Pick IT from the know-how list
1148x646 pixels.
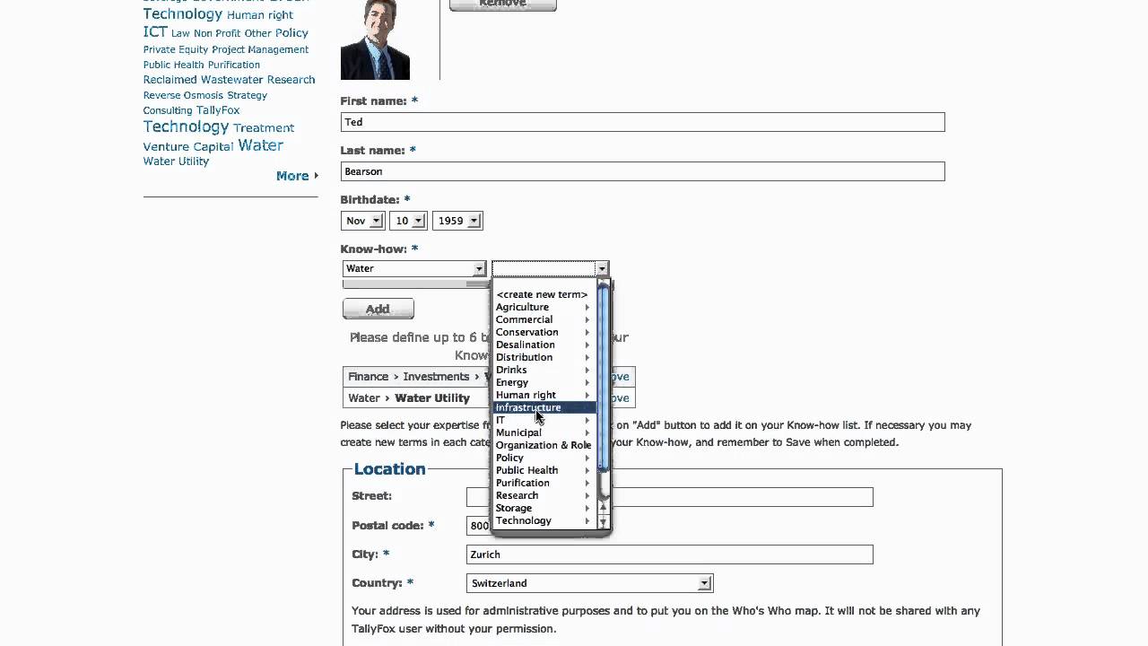pos(500,420)
